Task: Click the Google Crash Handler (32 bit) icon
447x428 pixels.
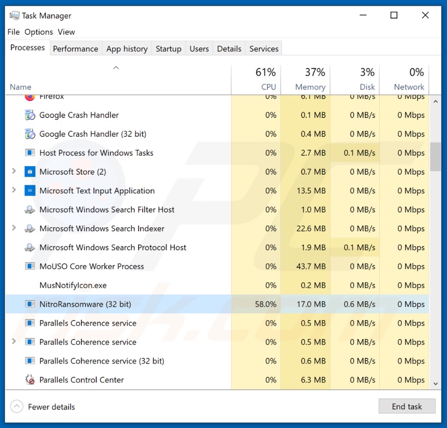Action: coord(29,134)
